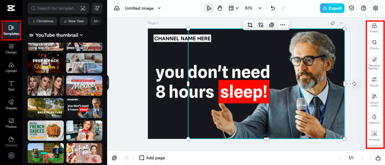The height and width of the screenshot is (165, 385).
Task: Click the crop icon above the image
Action: (x=250, y=25)
